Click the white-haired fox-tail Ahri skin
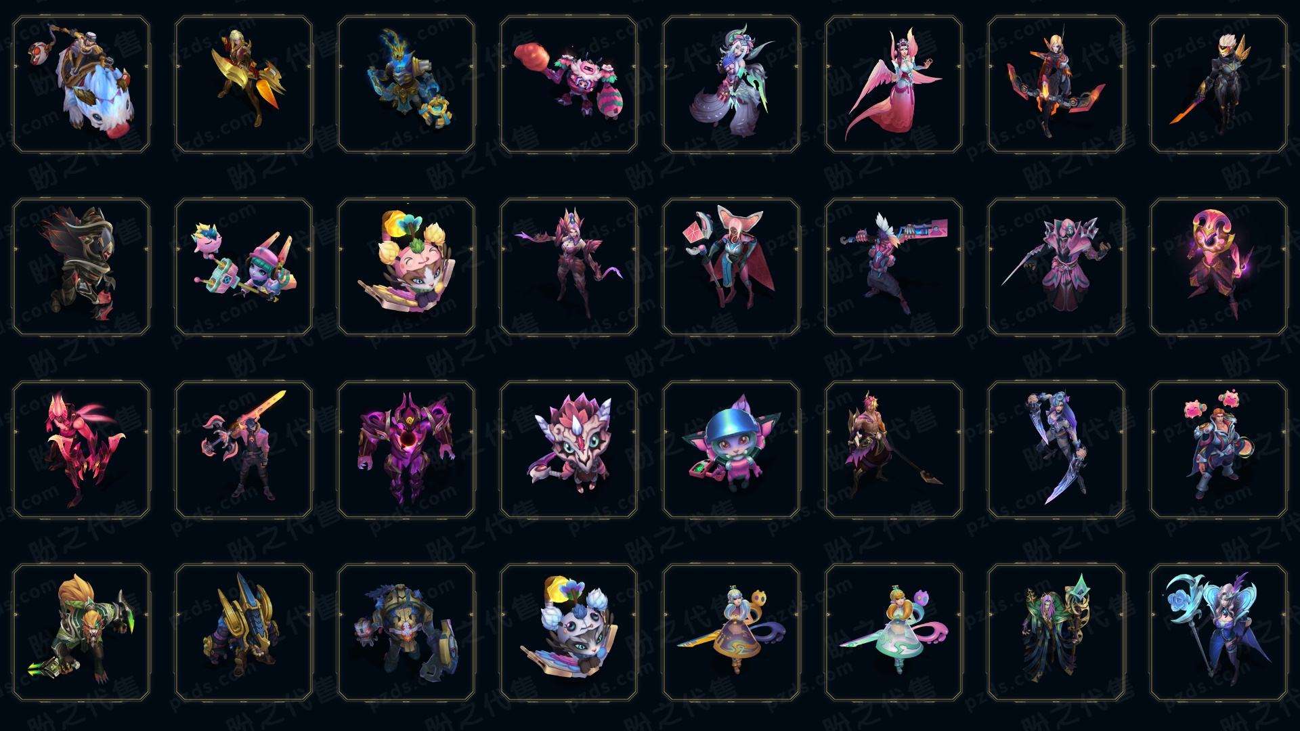 coord(731,85)
